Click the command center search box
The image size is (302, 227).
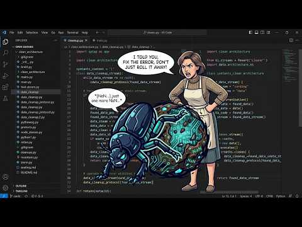(x=157, y=33)
